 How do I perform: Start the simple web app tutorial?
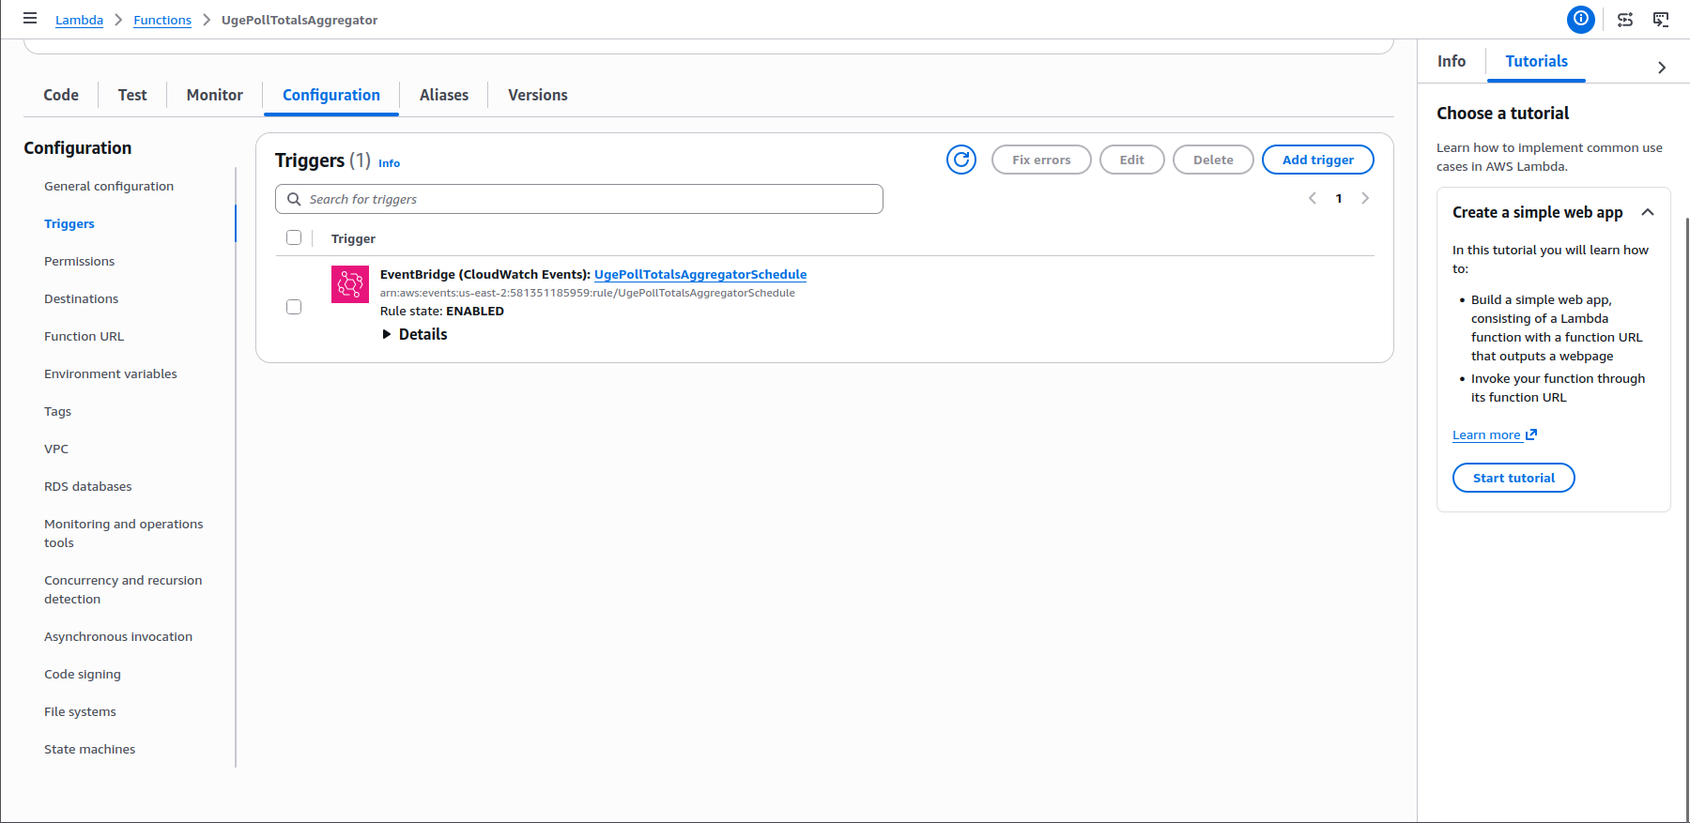pyautogui.click(x=1513, y=478)
